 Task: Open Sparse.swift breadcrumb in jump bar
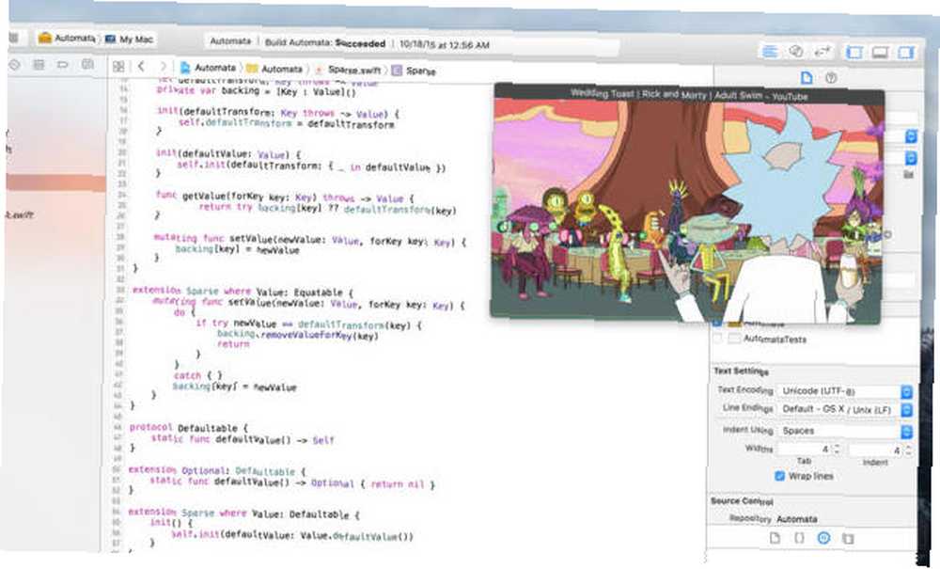click(348, 71)
